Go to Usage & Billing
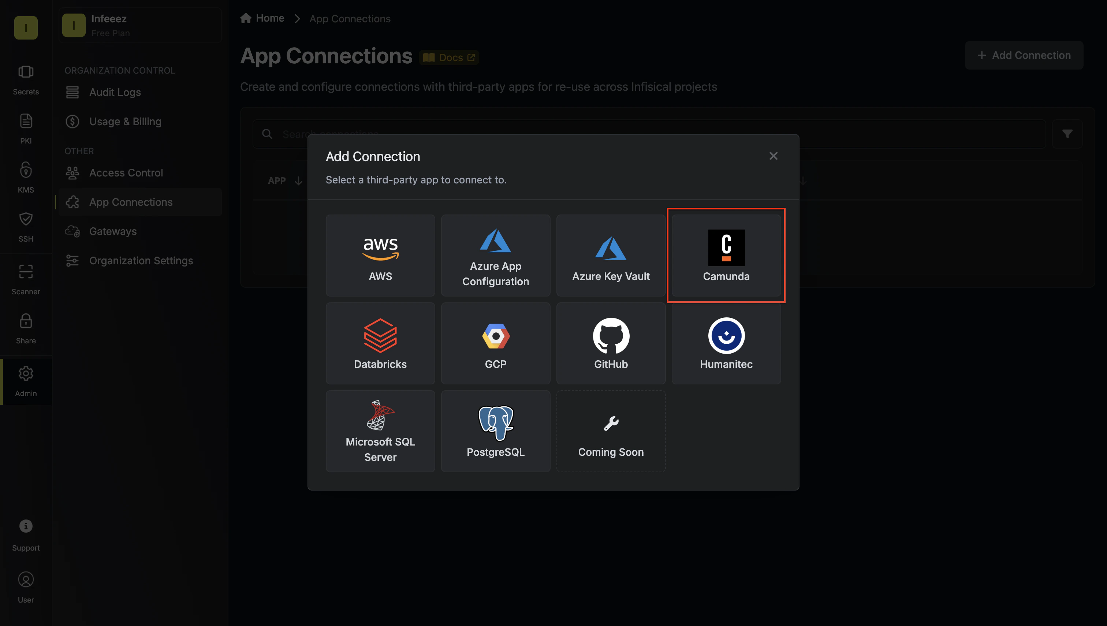This screenshot has height=626, width=1107. pyautogui.click(x=141, y=122)
